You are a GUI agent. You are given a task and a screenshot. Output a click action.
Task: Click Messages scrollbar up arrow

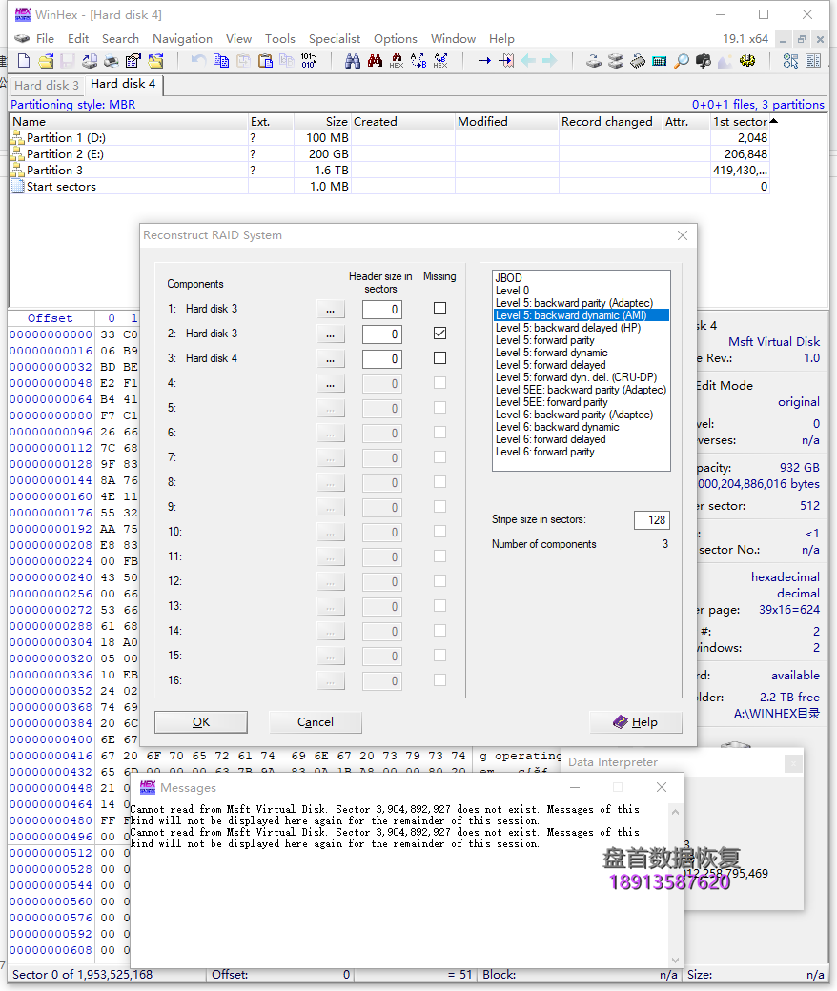pyautogui.click(x=675, y=812)
